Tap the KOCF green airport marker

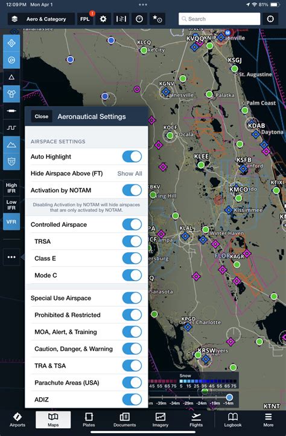click(170, 135)
